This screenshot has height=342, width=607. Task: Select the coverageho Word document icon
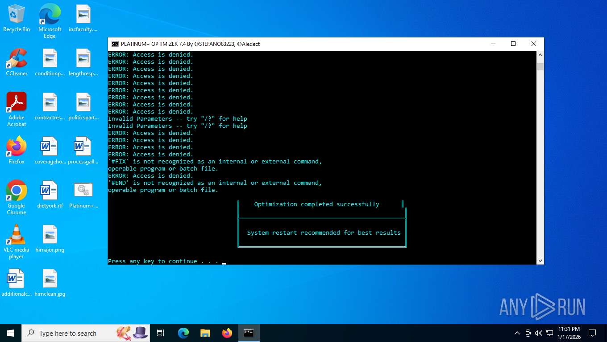tap(50, 151)
